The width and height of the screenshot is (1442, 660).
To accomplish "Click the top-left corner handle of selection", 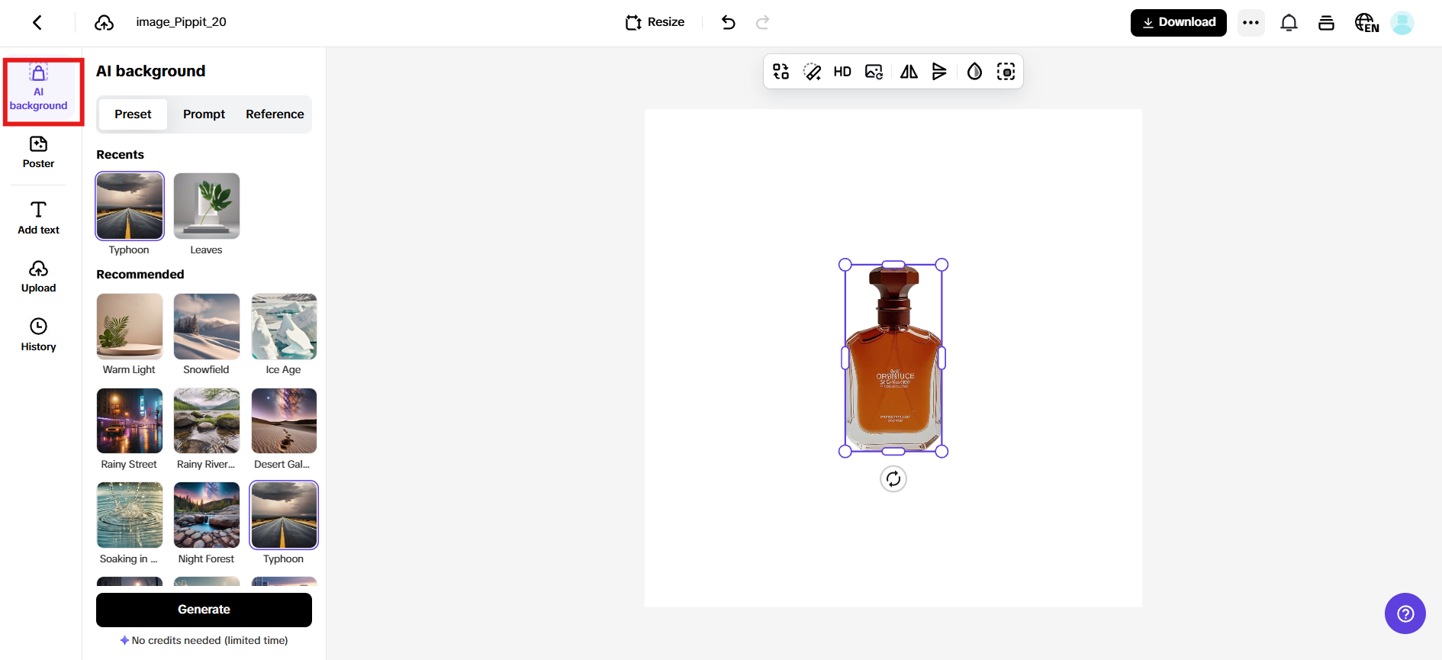I will 845,265.
